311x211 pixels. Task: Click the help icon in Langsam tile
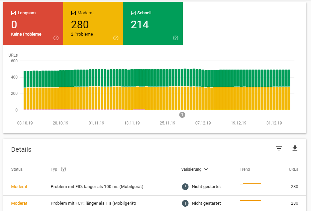(56, 38)
